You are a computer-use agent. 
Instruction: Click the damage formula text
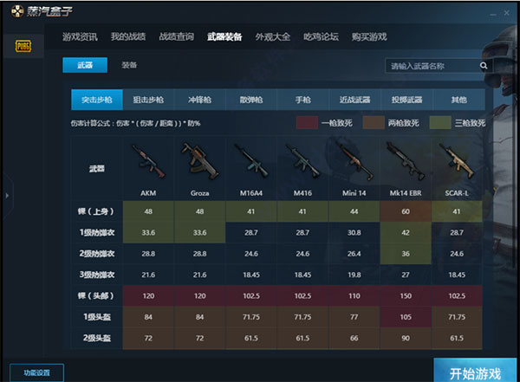(136, 123)
